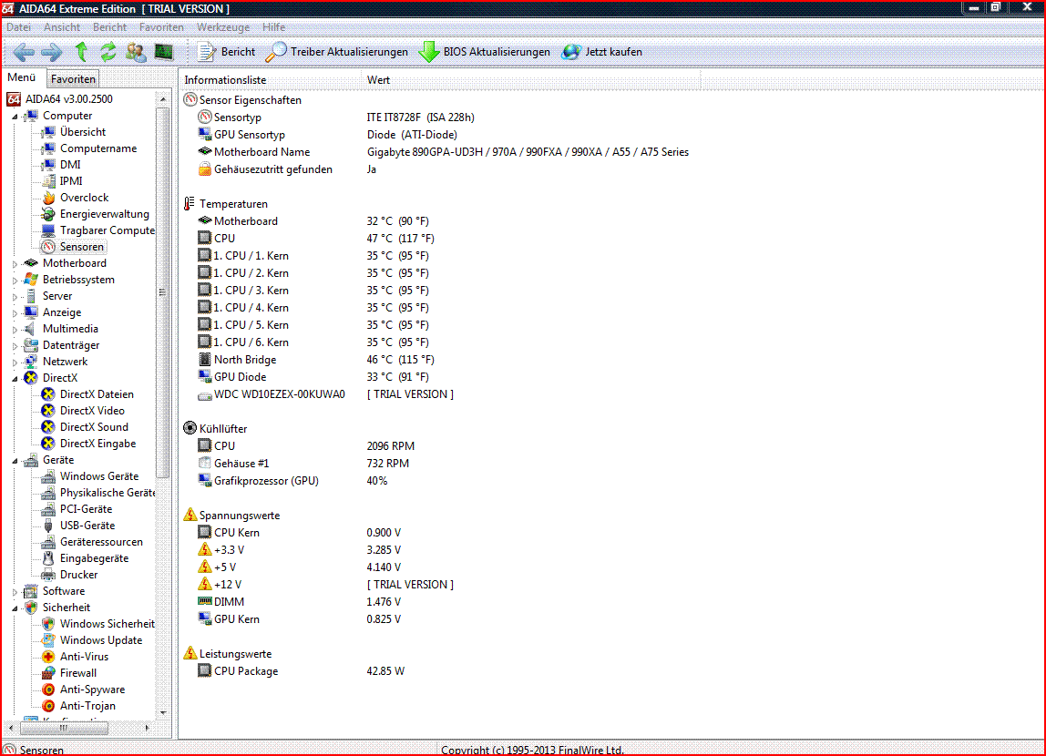This screenshot has width=1046, height=756.
Task: Open the Hilfe menu
Action: click(x=273, y=27)
